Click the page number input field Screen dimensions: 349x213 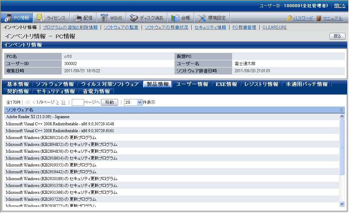coord(78,102)
